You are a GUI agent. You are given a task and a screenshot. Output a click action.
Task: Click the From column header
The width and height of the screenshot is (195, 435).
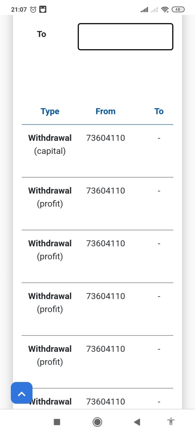pyautogui.click(x=105, y=111)
